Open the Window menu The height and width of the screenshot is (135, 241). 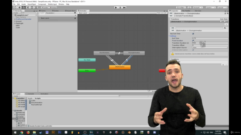tap(61, 4)
